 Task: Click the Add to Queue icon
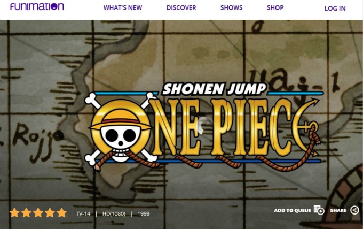click(x=319, y=210)
